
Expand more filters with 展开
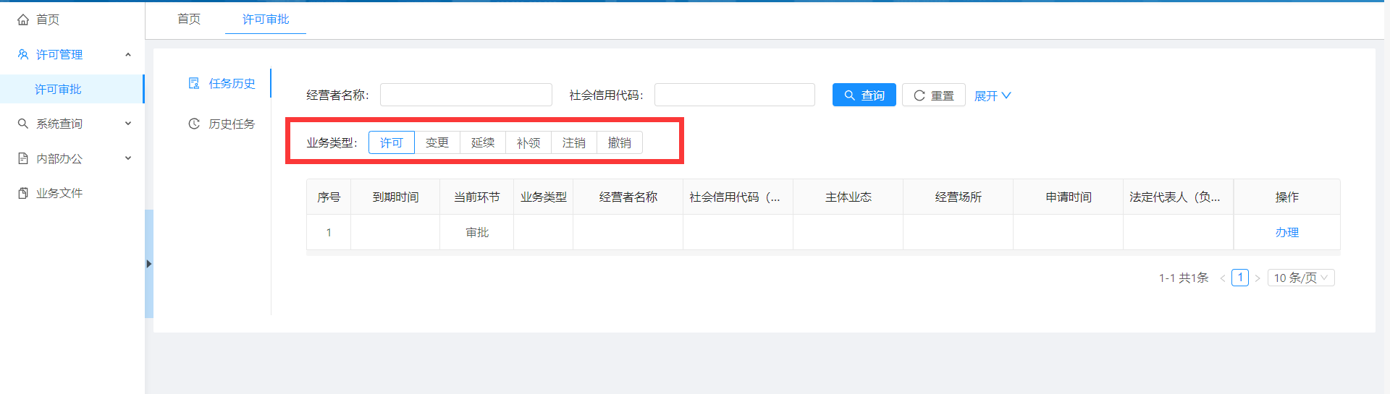tap(992, 95)
